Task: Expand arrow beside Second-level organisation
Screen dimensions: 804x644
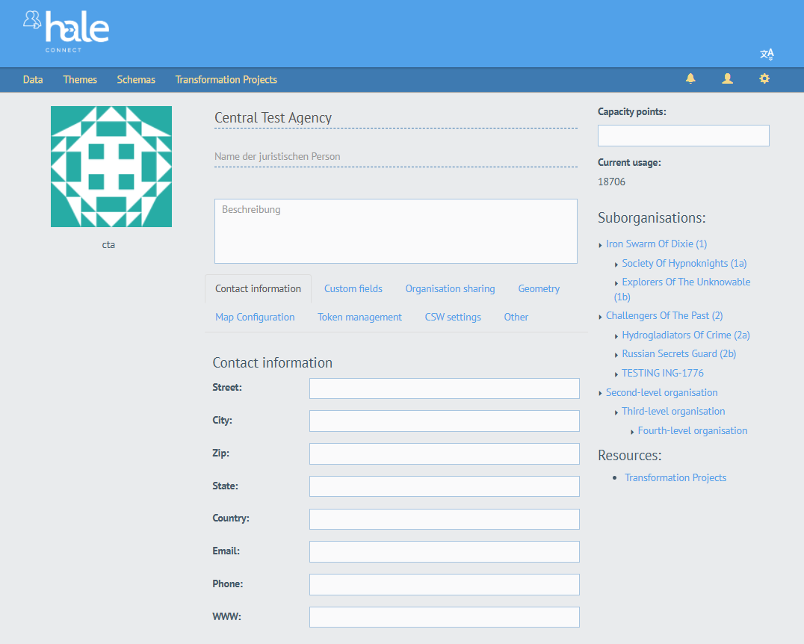Action: click(601, 394)
